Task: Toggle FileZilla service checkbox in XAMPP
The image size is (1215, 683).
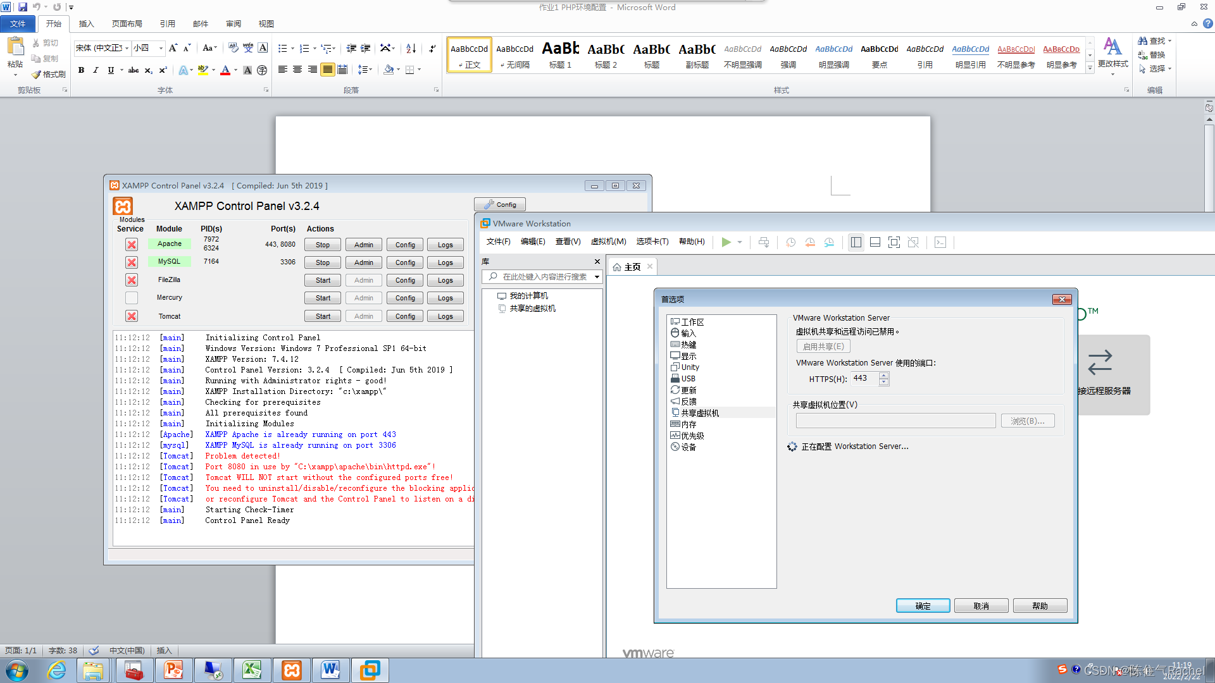Action: pos(132,280)
